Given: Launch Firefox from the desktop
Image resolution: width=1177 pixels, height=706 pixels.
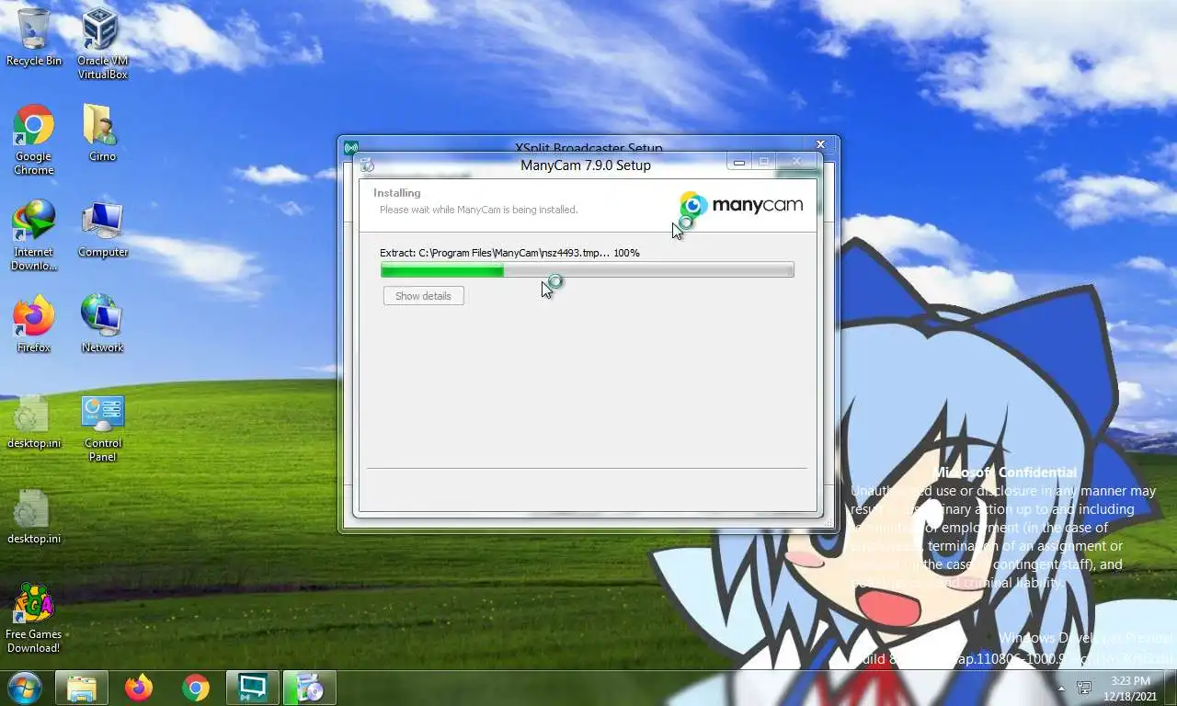Looking at the screenshot, I should 34,325.
